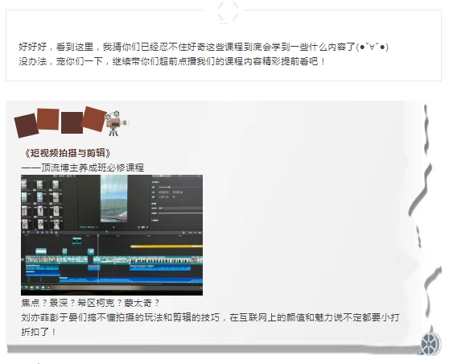Click the rust-colored square beside the camera icon

93,119
